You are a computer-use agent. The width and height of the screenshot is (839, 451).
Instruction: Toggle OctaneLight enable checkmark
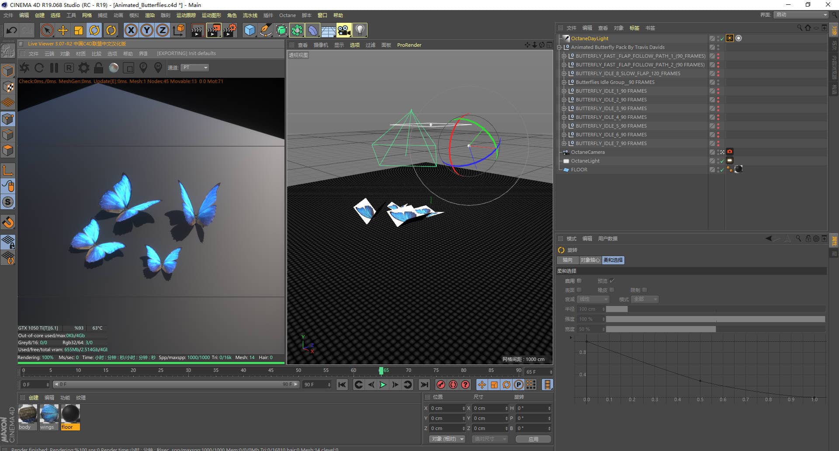[x=722, y=161]
